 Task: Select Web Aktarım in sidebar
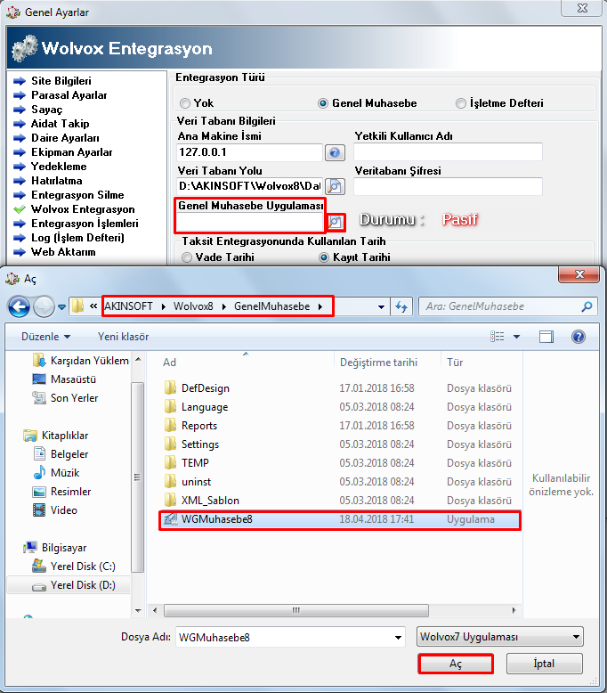(63, 252)
